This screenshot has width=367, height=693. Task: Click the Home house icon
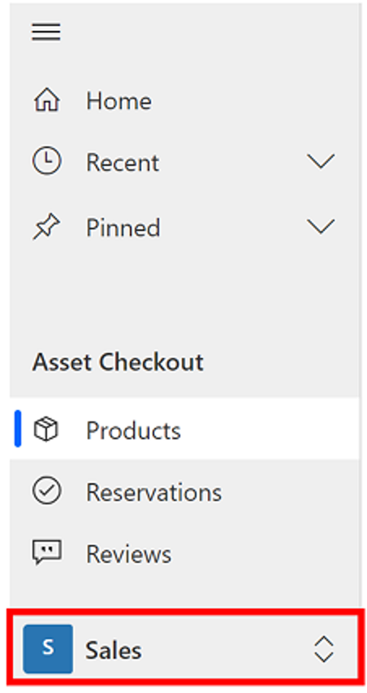(x=47, y=100)
